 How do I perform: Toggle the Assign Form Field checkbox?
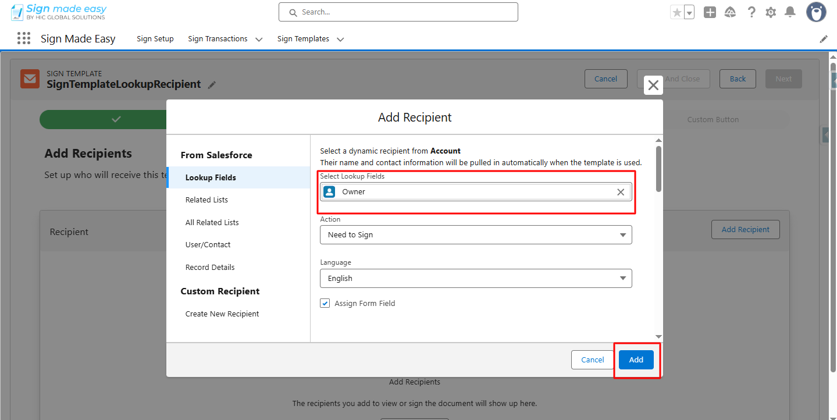point(325,303)
